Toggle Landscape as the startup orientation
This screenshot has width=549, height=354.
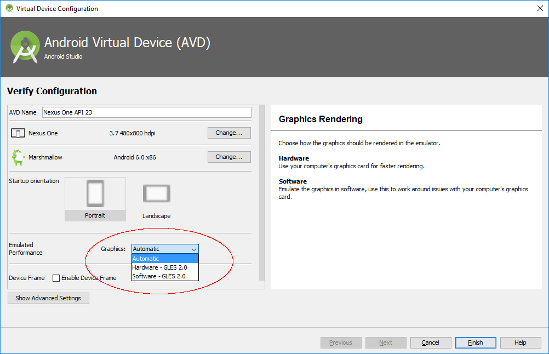[x=156, y=193]
